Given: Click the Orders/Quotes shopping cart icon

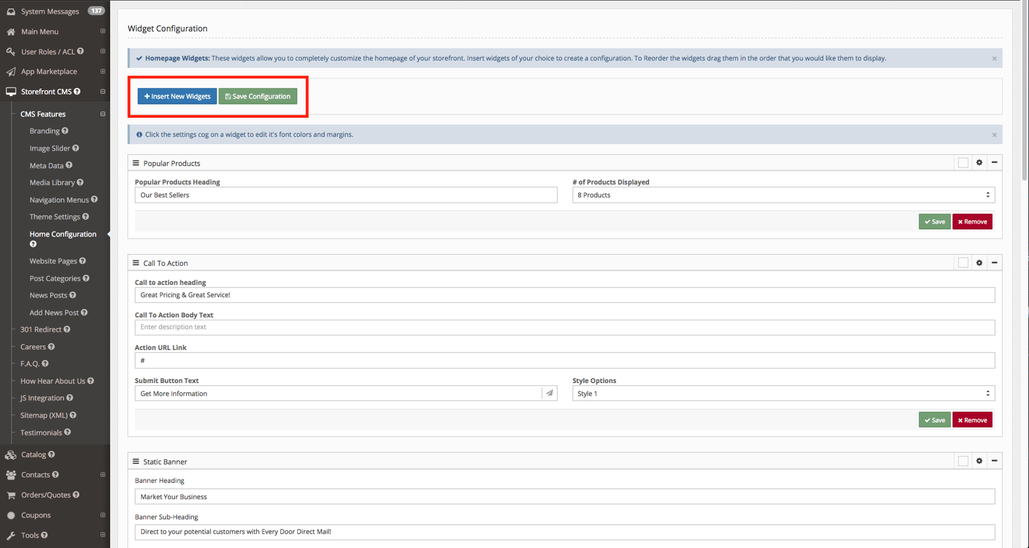Looking at the screenshot, I should tap(11, 495).
